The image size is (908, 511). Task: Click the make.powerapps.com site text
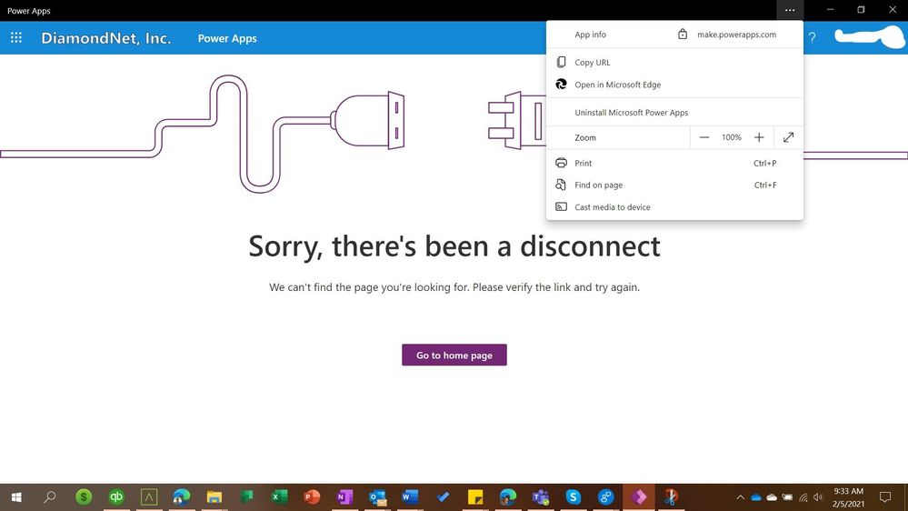[736, 35]
